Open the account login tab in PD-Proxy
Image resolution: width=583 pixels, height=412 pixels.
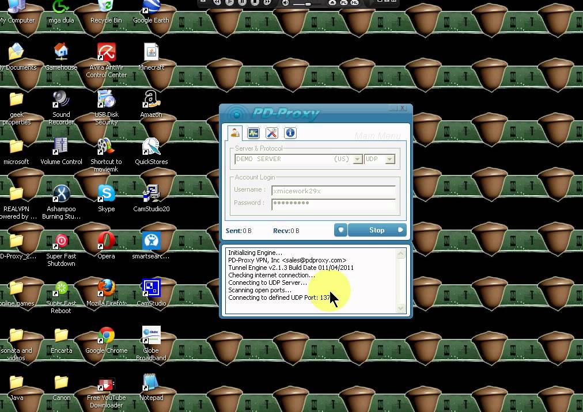[x=235, y=132]
